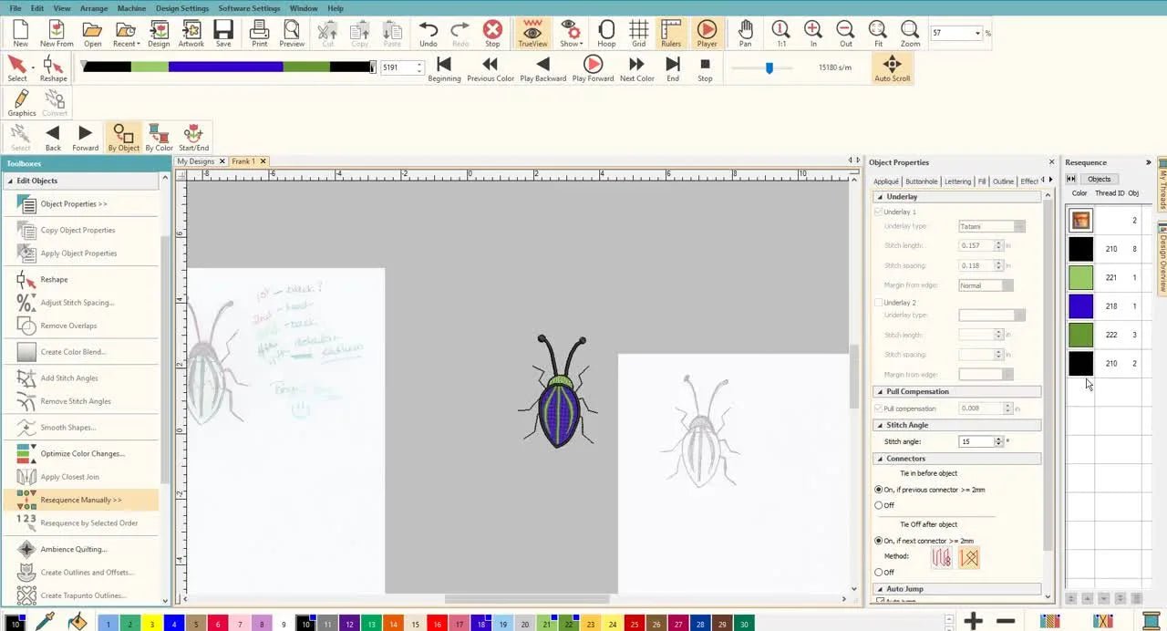Viewport: 1167px width, 631px height.
Task: Click Apply Closest Join
Action: pos(69,477)
